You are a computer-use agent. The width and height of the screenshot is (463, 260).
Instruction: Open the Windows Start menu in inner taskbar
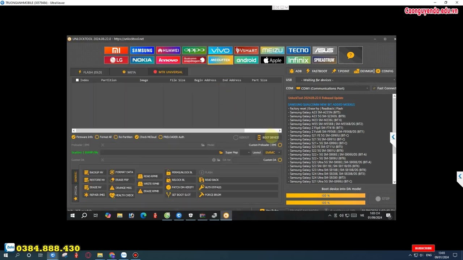click(x=72, y=216)
